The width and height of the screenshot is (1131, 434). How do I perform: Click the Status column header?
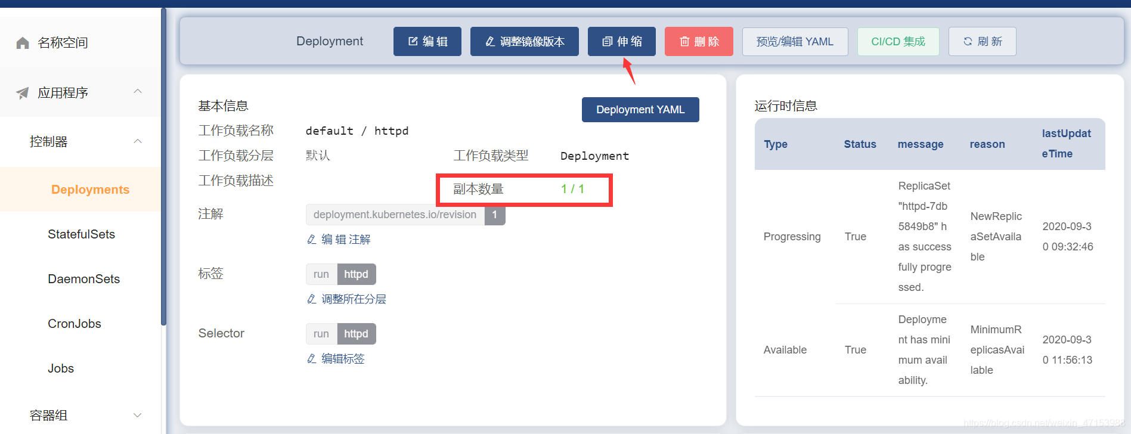click(860, 144)
